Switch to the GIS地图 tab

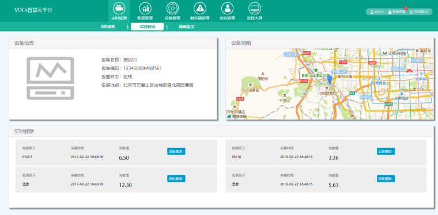coord(108,27)
